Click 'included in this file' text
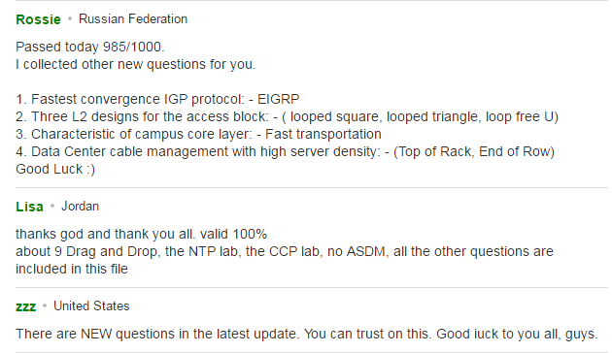Image resolution: width=612 pixels, height=353 pixels. [72, 269]
